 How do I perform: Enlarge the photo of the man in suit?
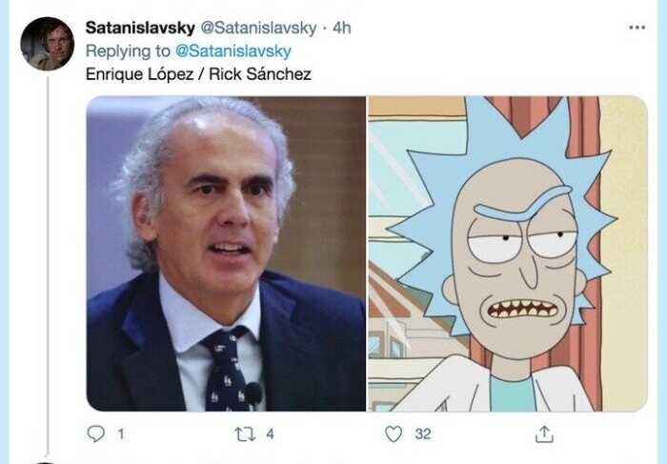click(x=226, y=253)
